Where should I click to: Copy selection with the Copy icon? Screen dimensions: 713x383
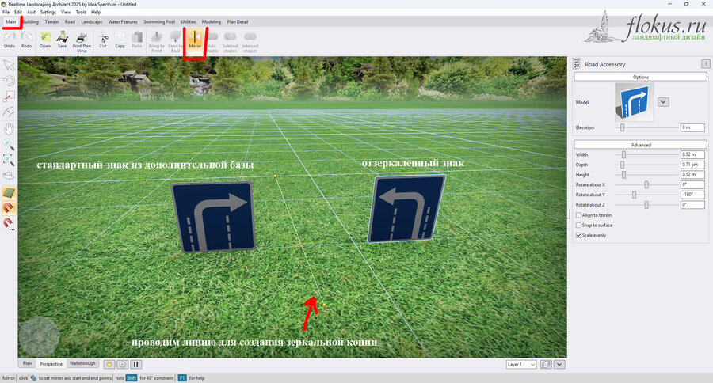[x=120, y=40]
